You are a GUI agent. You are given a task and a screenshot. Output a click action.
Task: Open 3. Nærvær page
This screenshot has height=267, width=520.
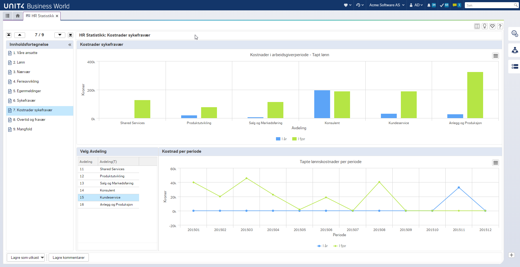pos(40,72)
